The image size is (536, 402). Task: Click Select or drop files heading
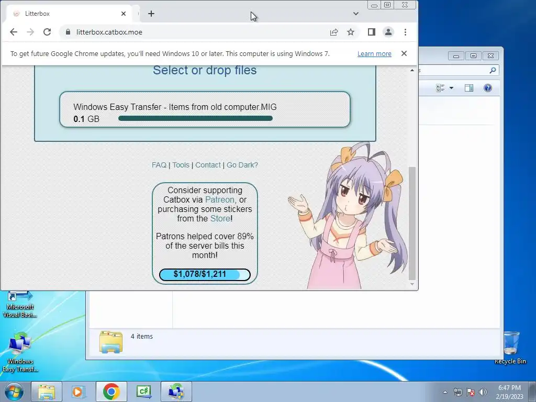pos(205,70)
